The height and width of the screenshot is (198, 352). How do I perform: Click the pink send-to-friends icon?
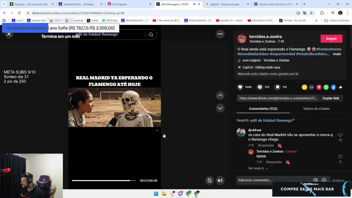point(319,87)
